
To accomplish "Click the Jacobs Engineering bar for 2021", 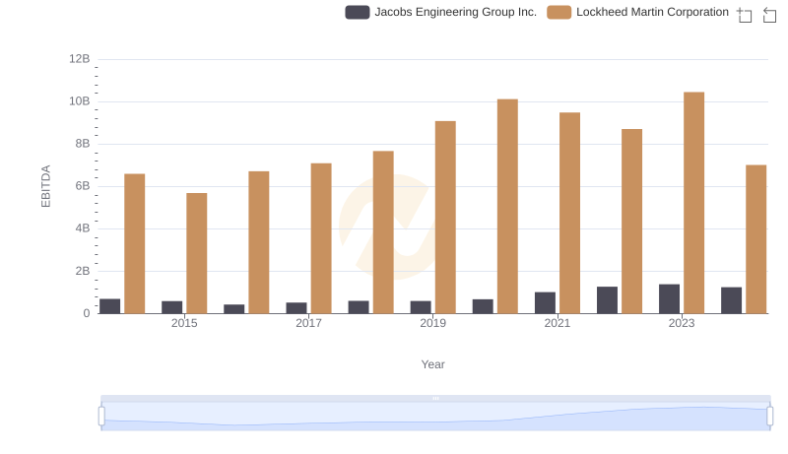I will coord(546,303).
